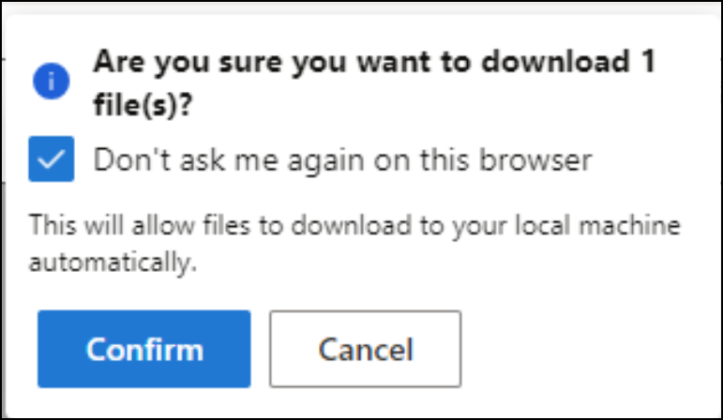The width and height of the screenshot is (723, 420).
Task: Select the information symbol beside the question
Action: [x=51, y=82]
